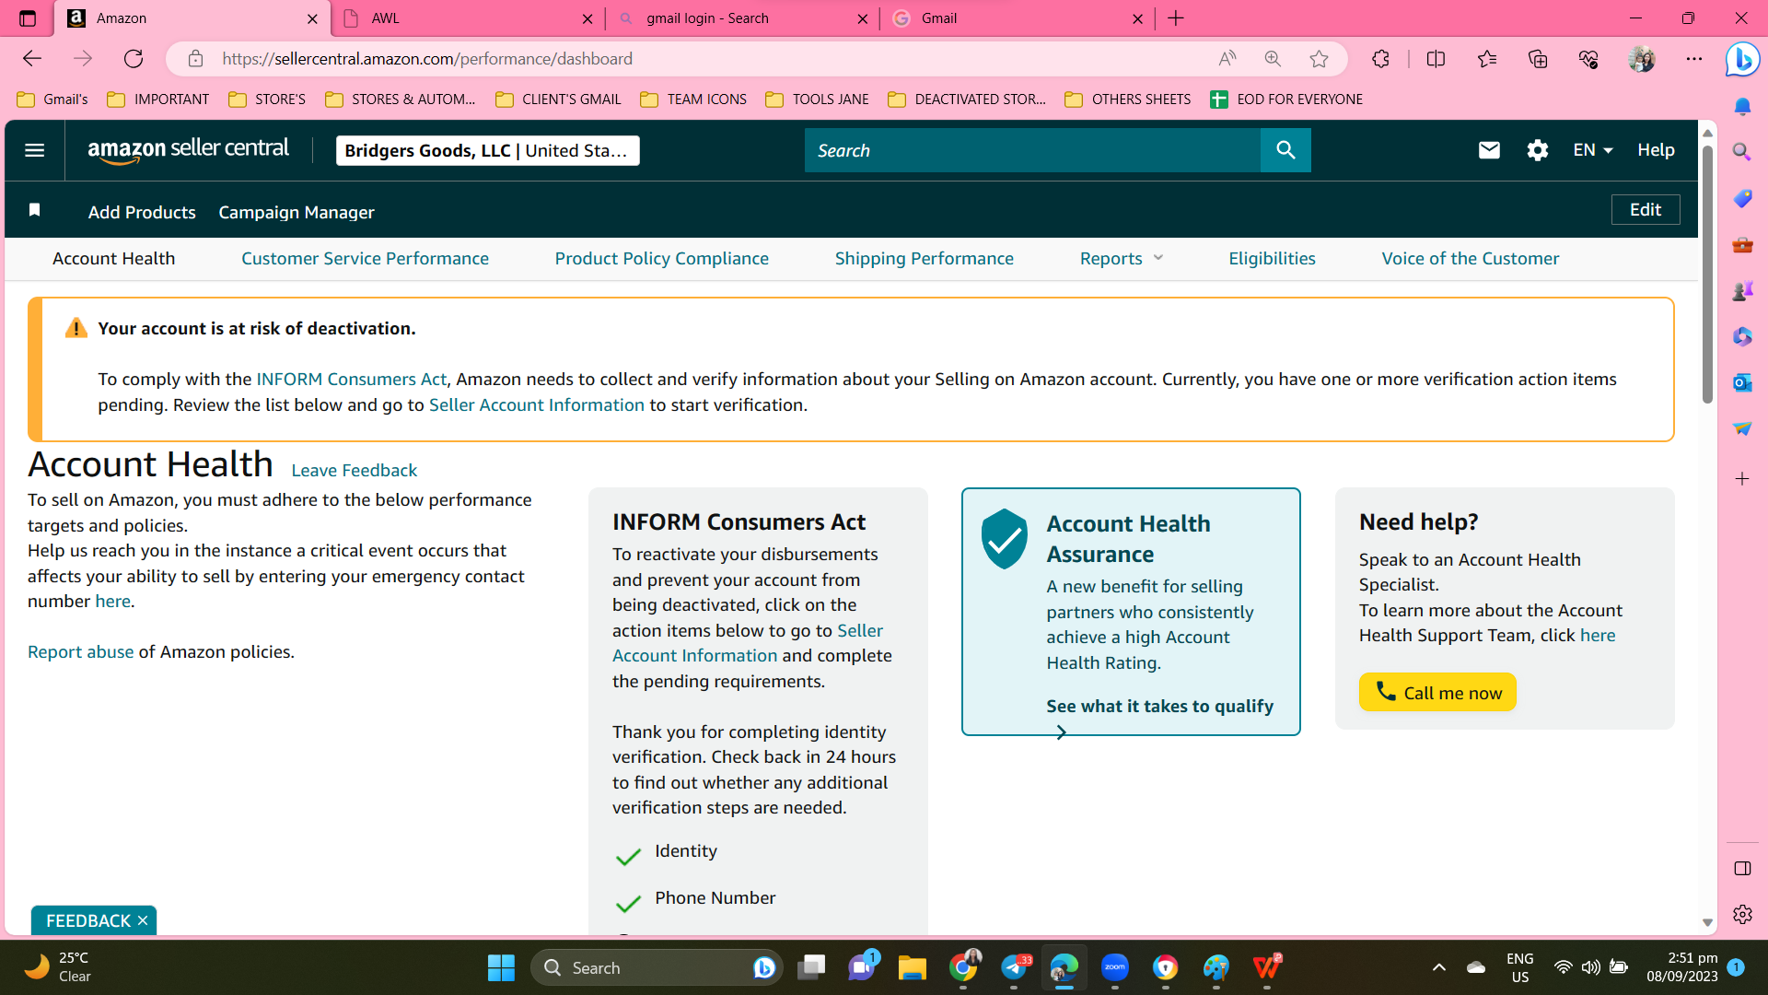Click the Edit button in the navy bar

click(x=1645, y=210)
